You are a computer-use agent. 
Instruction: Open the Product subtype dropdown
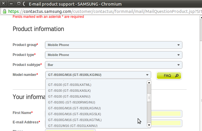click(114, 65)
